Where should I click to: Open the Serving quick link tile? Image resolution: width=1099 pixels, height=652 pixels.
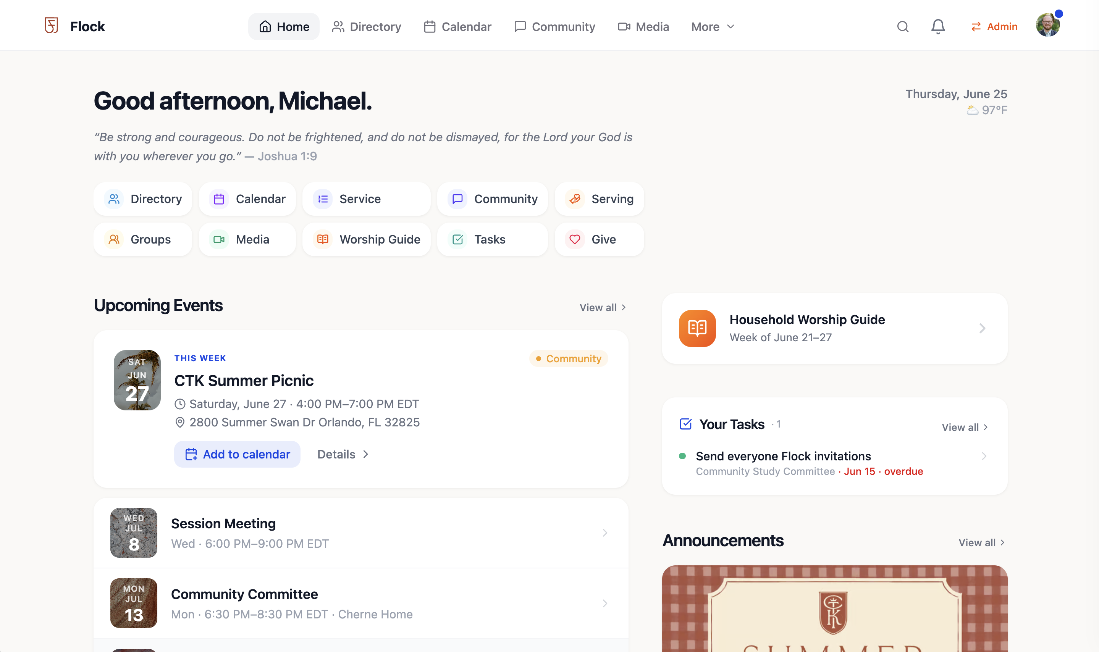click(600, 199)
